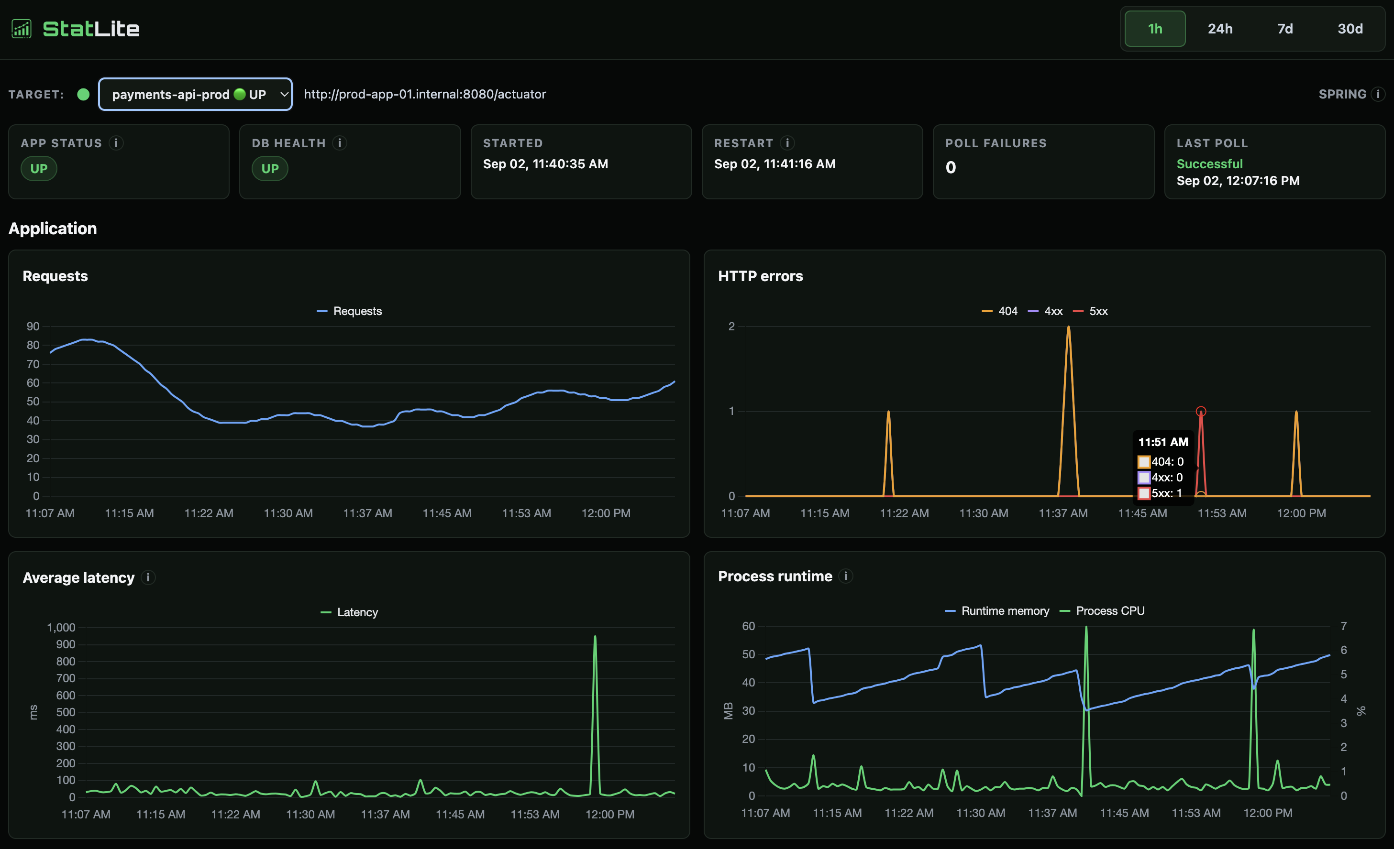Click the red 5xx data point marker

coord(1201,411)
